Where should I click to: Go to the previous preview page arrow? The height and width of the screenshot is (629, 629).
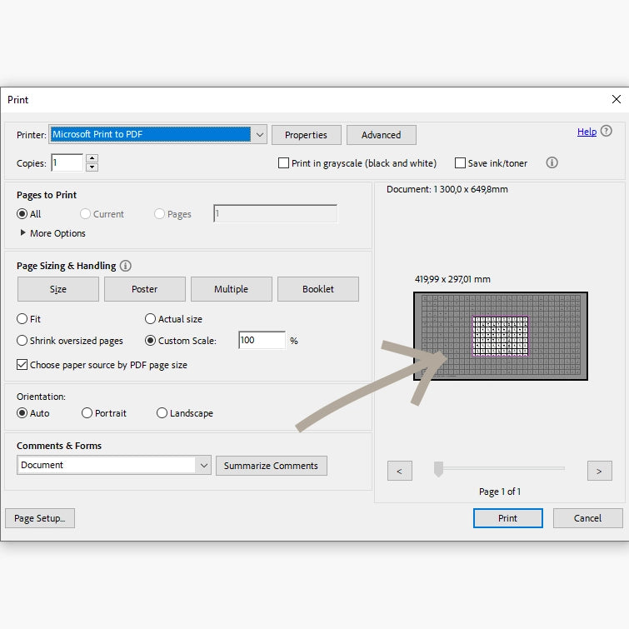pyautogui.click(x=399, y=471)
